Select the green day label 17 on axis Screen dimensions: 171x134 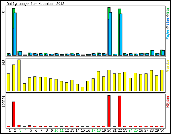click(93, 130)
